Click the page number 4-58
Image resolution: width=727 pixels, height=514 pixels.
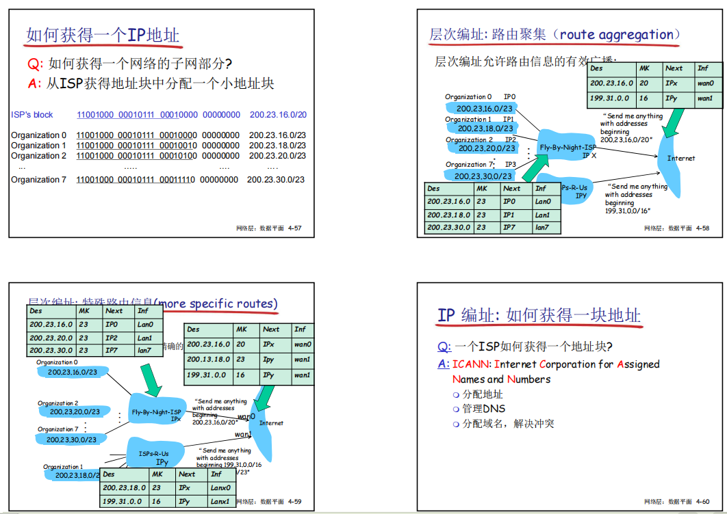tap(702, 228)
